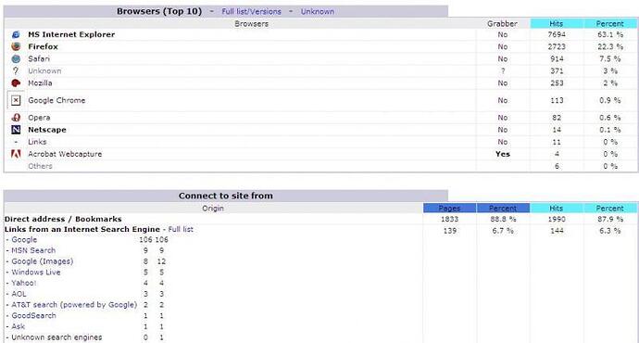
Task: Click the Acrobat Webcapture Adobe icon
Action: point(16,154)
